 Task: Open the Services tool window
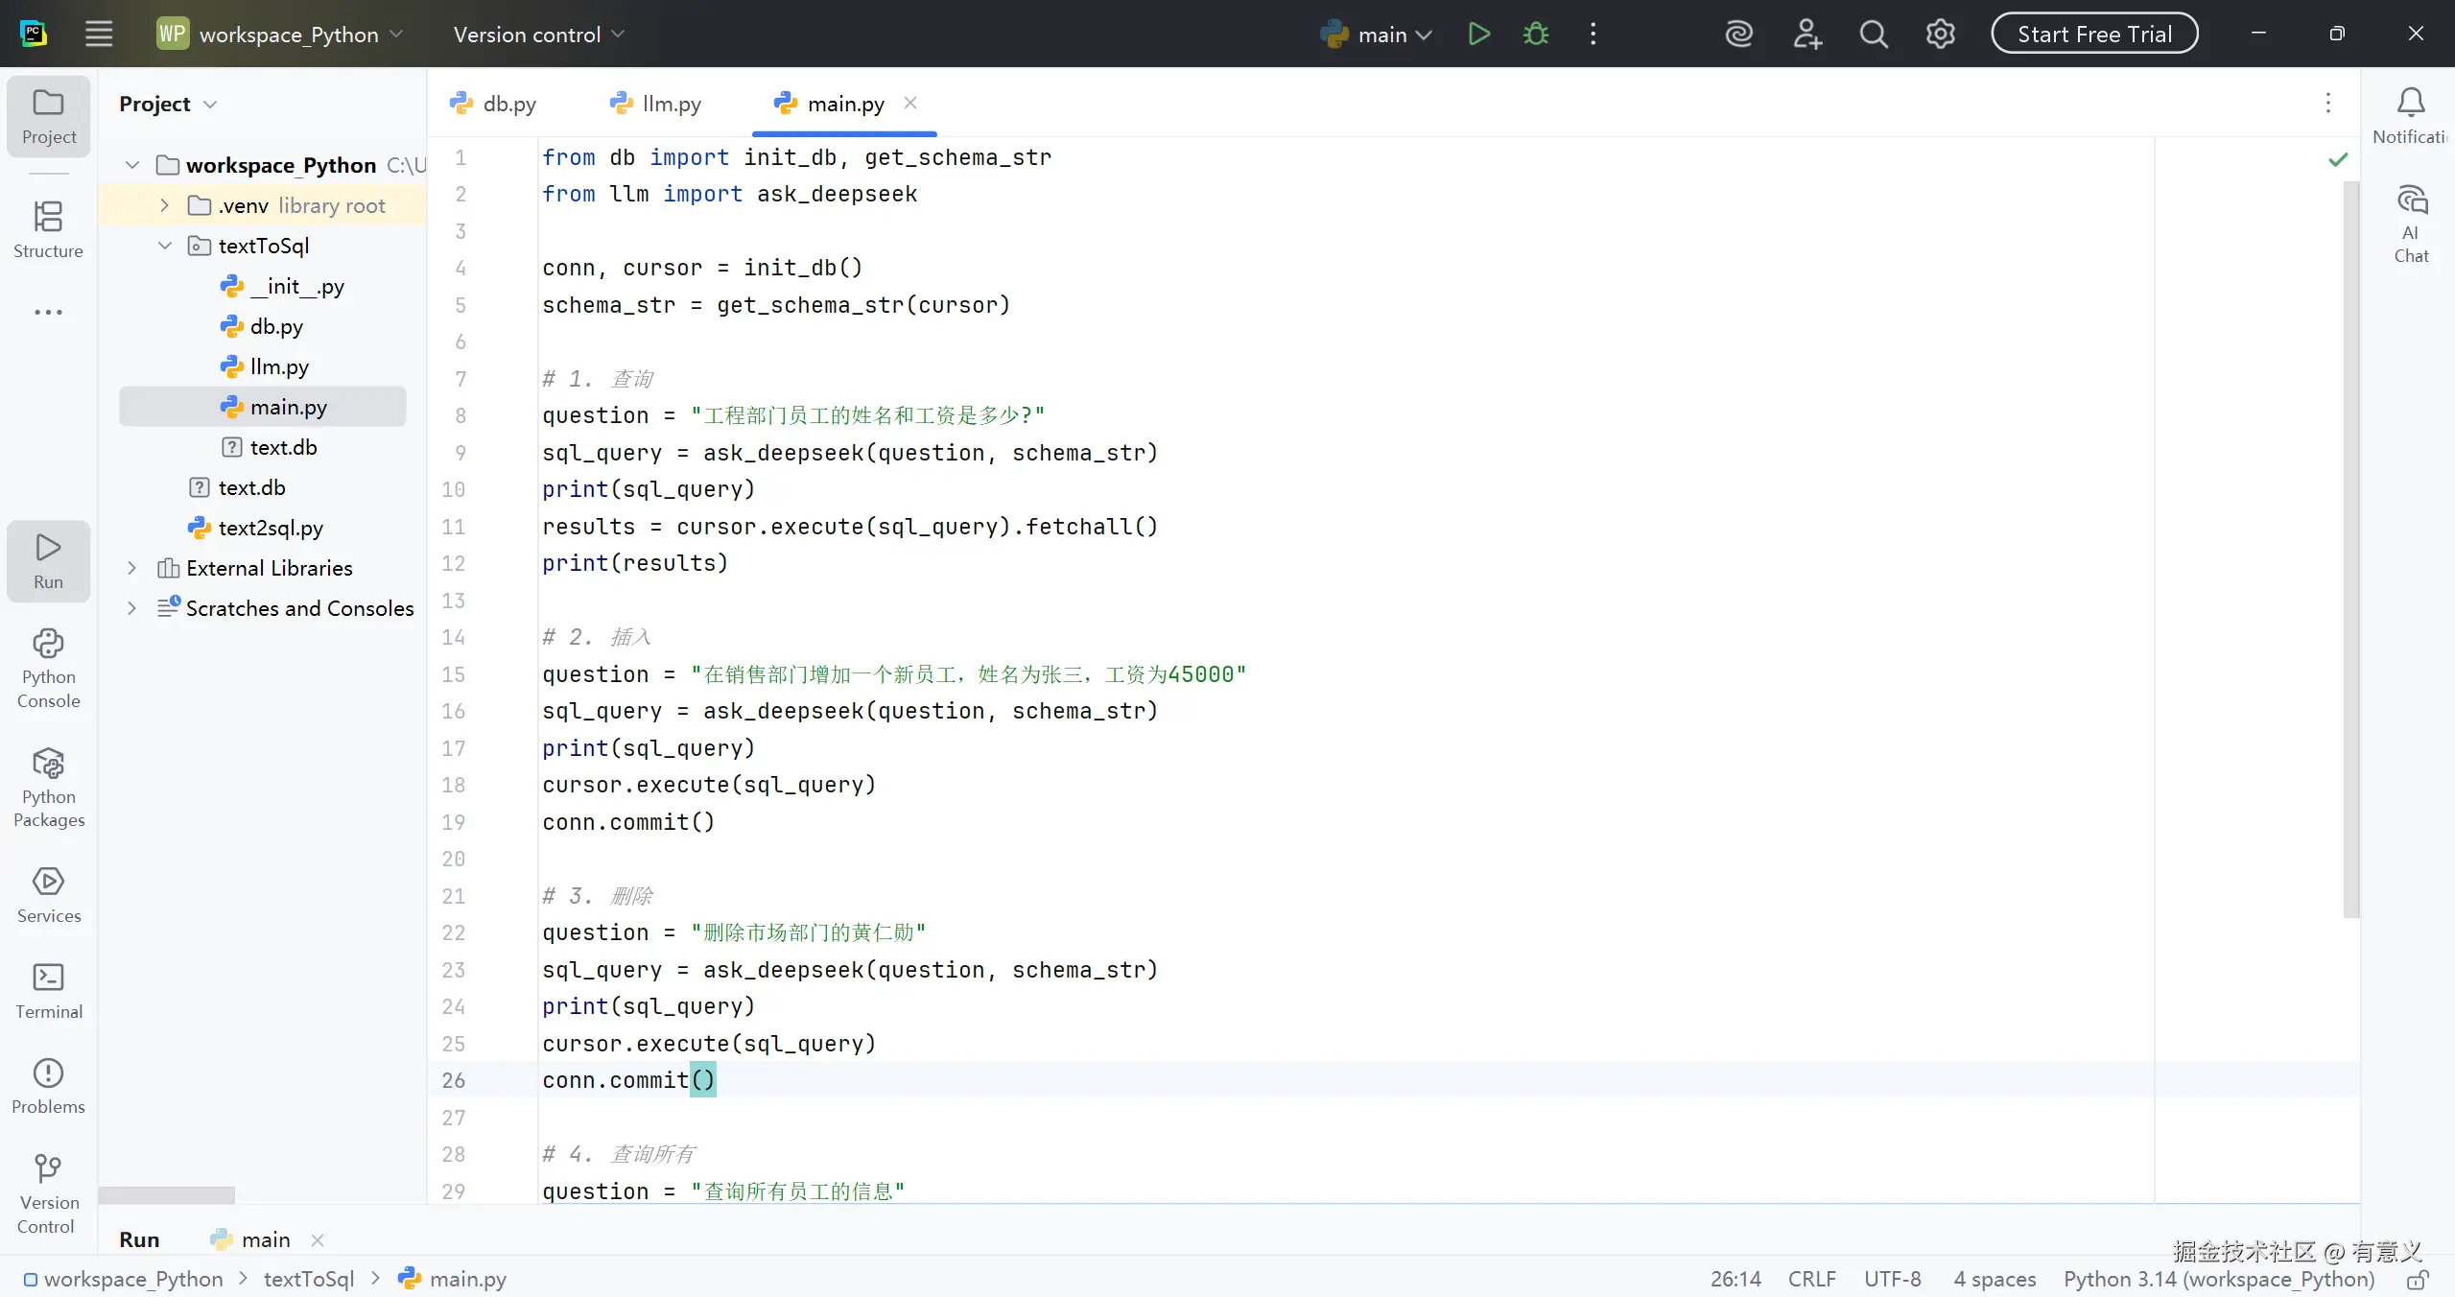click(49, 895)
